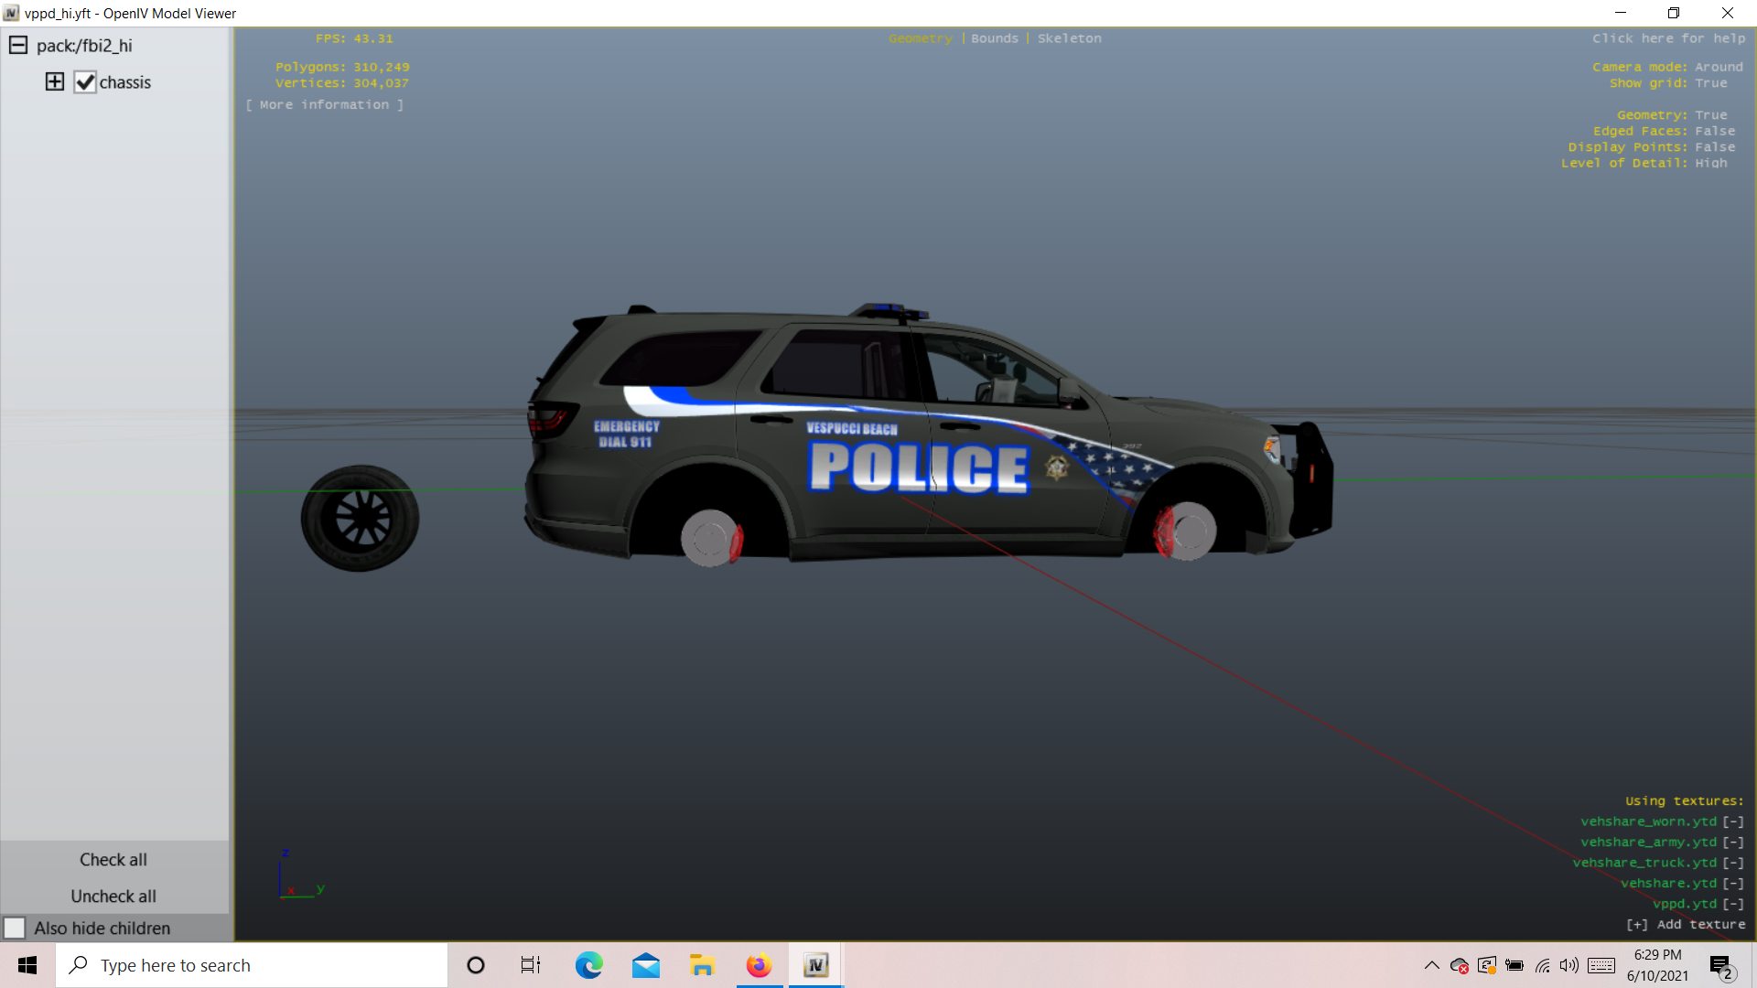
Task: Uncheck the chassis checkbox
Action: 85,82
